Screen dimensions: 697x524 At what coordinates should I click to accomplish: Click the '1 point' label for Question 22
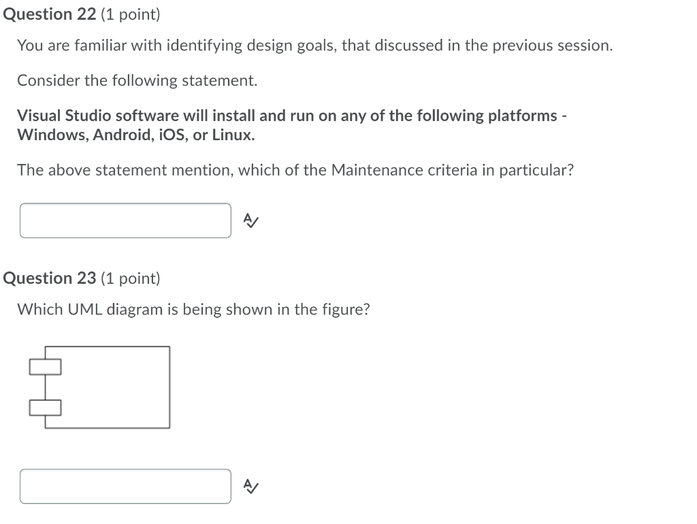[129, 14]
